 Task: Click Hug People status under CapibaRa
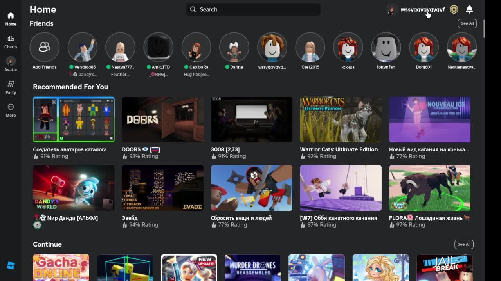(196, 75)
